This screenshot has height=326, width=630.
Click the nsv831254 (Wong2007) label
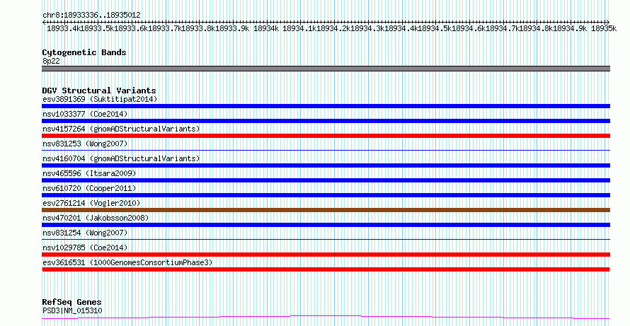pos(85,233)
